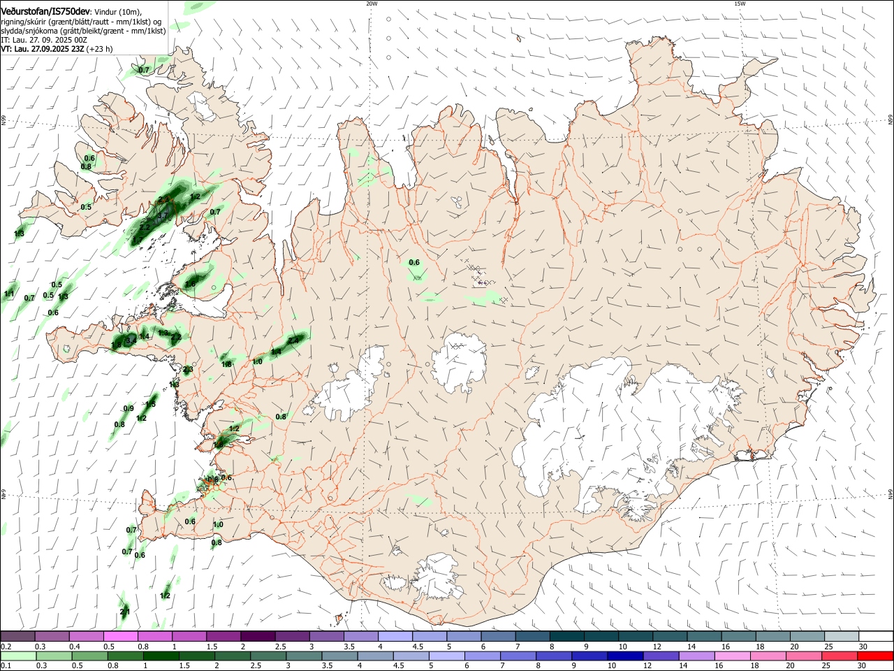Click the '20W' longitude label at top
Screen dimensions: 894x671
pyautogui.click(x=372, y=3)
